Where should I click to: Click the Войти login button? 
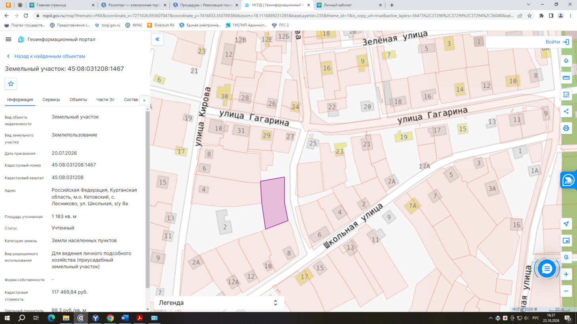pyautogui.click(x=557, y=42)
